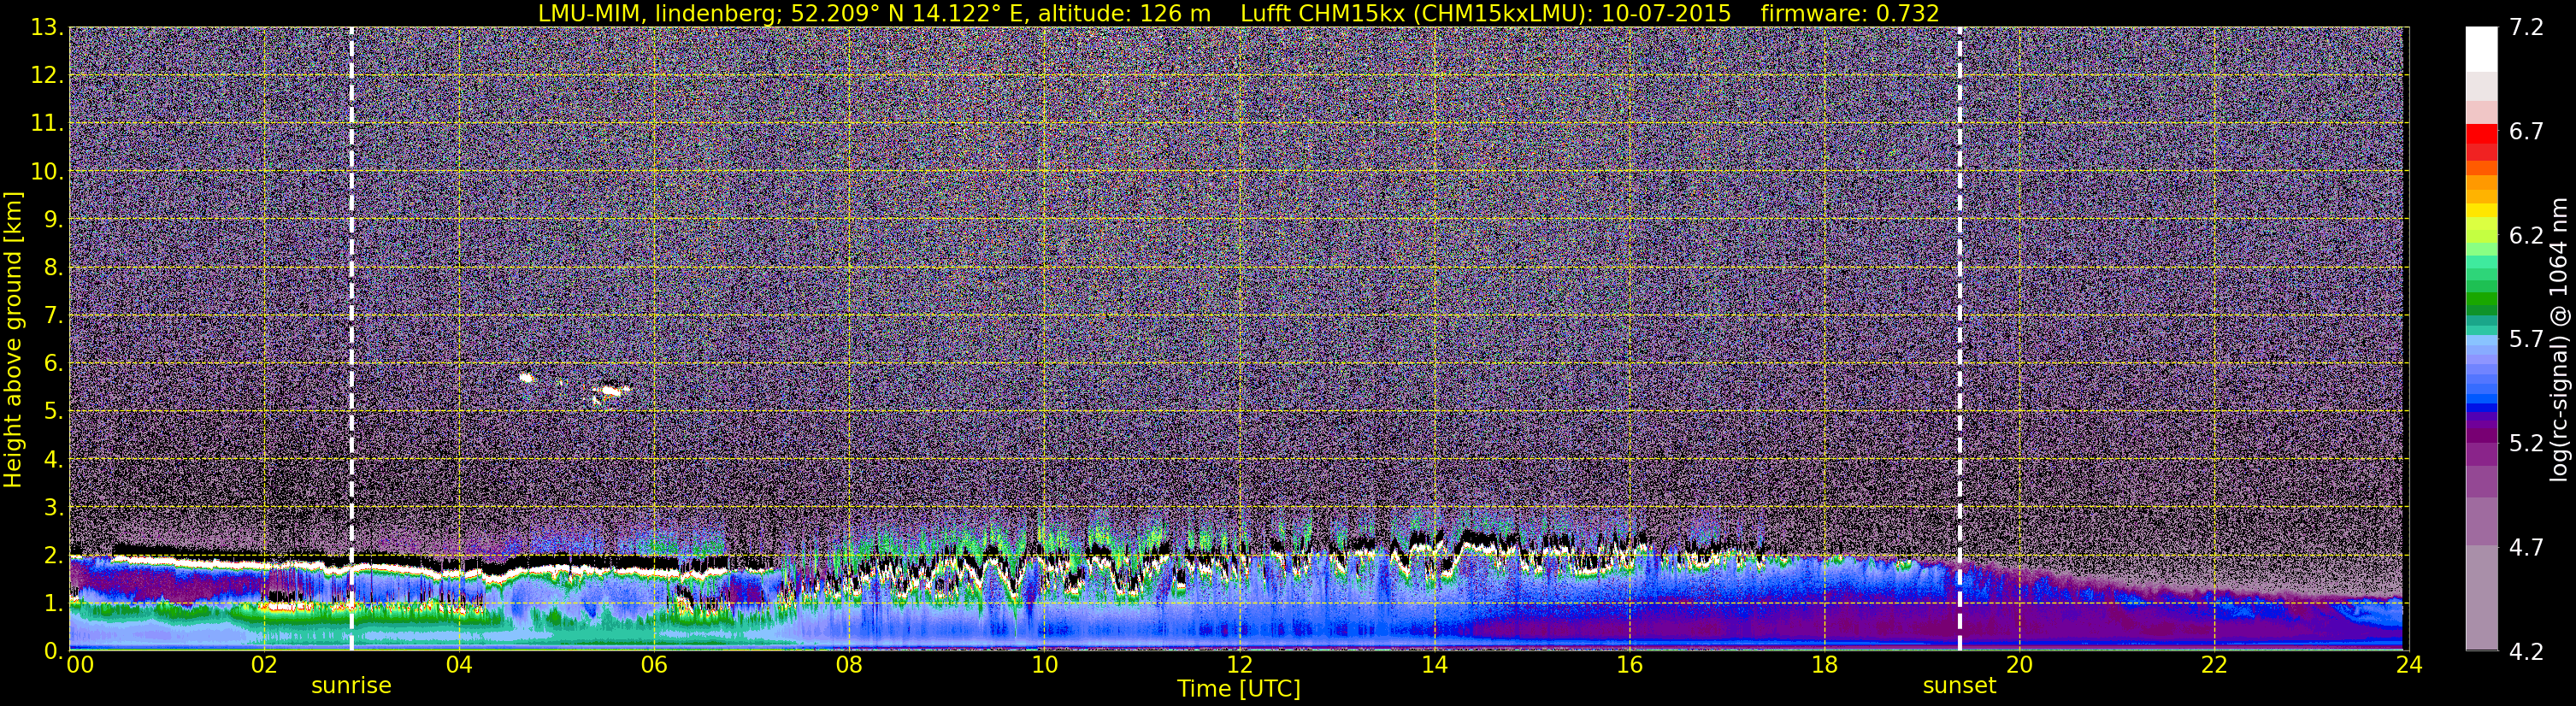Click the 08 tick label on time axis
2576x706 pixels.
[x=849, y=665]
